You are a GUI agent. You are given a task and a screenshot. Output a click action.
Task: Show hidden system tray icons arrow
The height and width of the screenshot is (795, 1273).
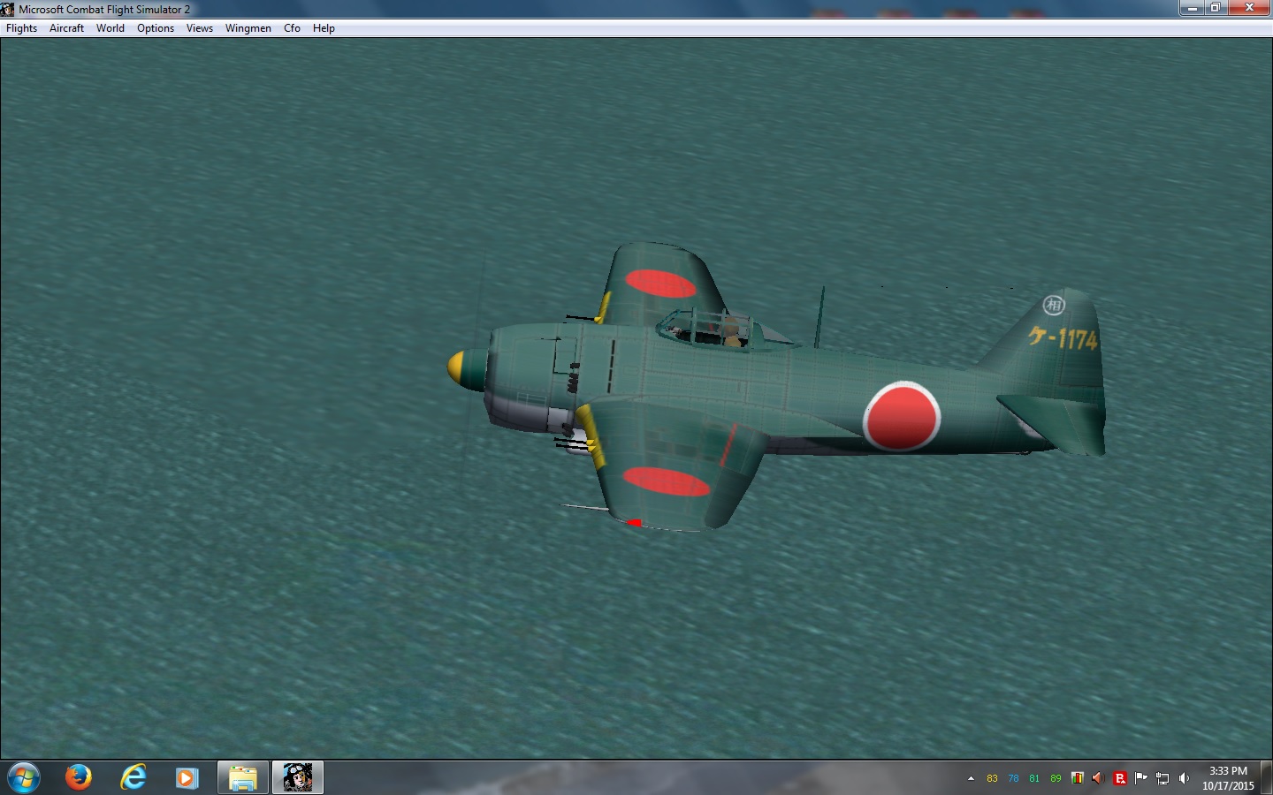(971, 778)
